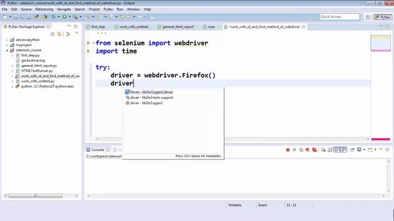Open the Open Console dropdown arrow
Viewport: 394px width, 221px height.
pos(376,150)
